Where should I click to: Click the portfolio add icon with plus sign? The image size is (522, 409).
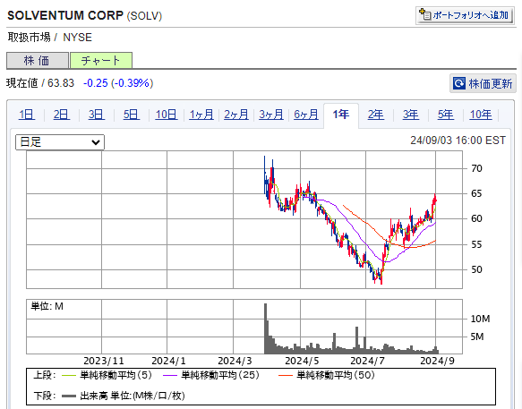click(x=424, y=14)
